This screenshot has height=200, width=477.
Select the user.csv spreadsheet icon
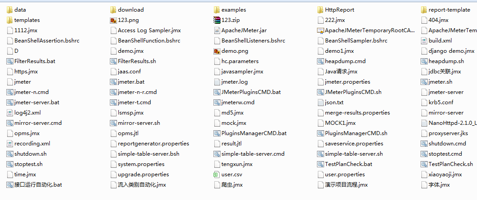point(217,174)
